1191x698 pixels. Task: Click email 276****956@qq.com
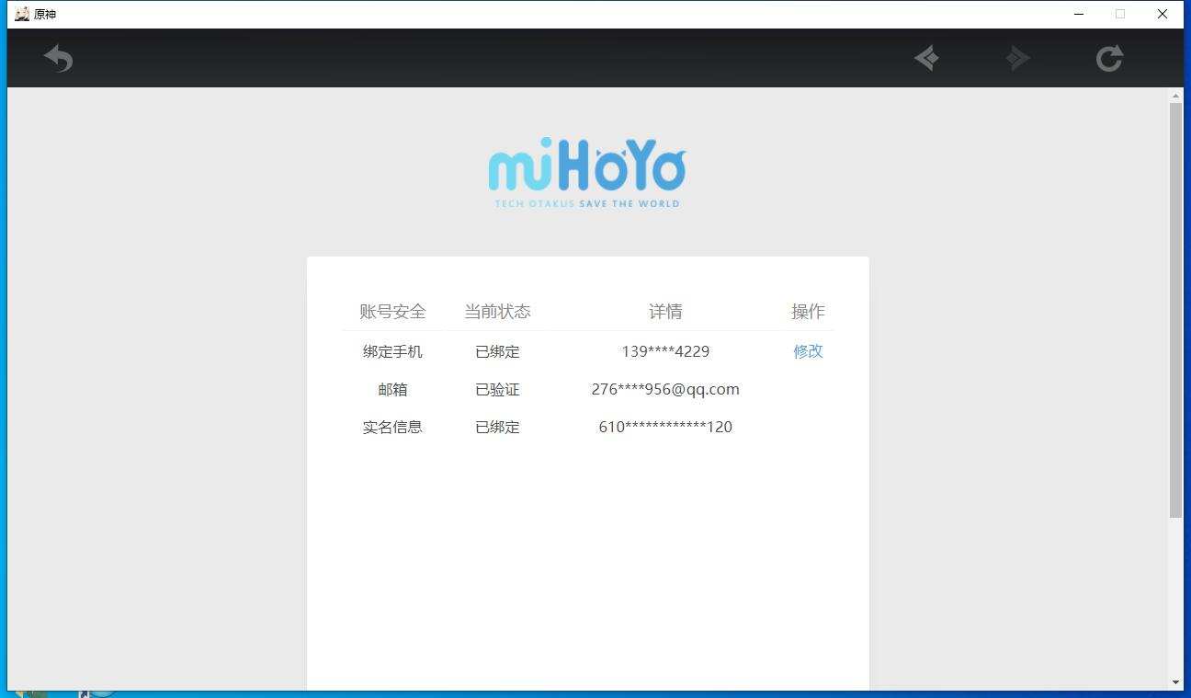pyautogui.click(x=665, y=389)
